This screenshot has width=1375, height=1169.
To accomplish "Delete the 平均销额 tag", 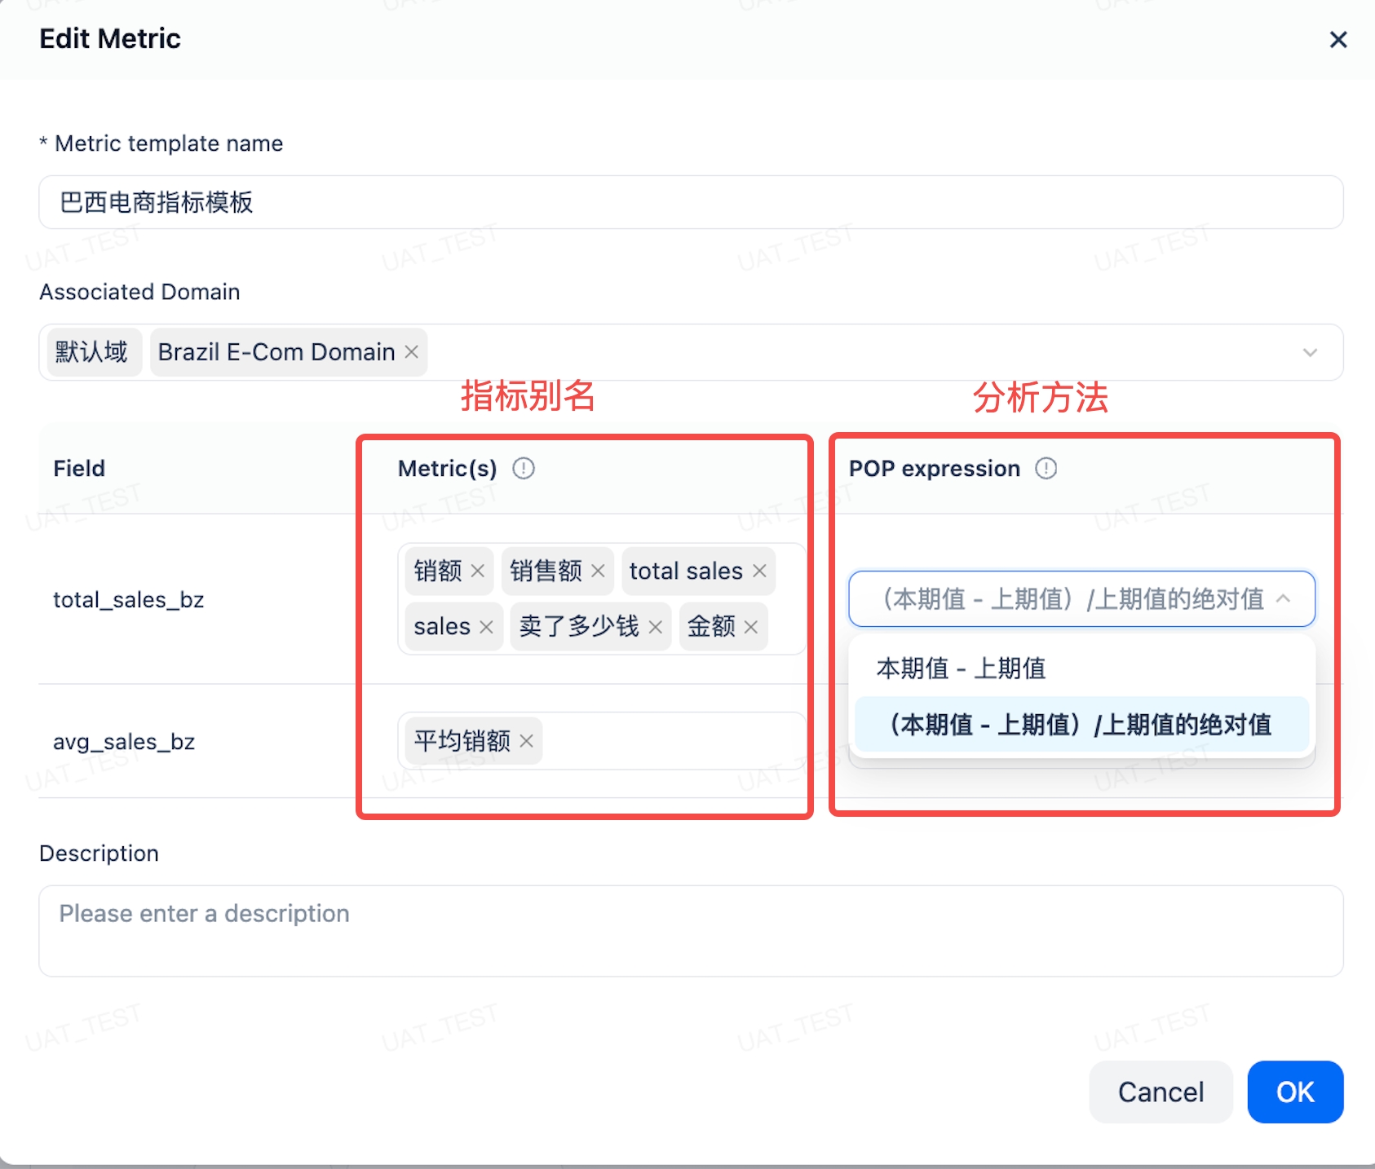I will [526, 741].
